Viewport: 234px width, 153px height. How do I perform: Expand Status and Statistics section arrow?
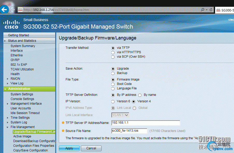pos(5,41)
